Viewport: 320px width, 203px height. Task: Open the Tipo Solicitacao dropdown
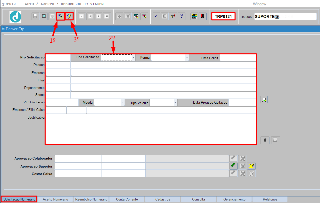pyautogui.click(x=134, y=57)
